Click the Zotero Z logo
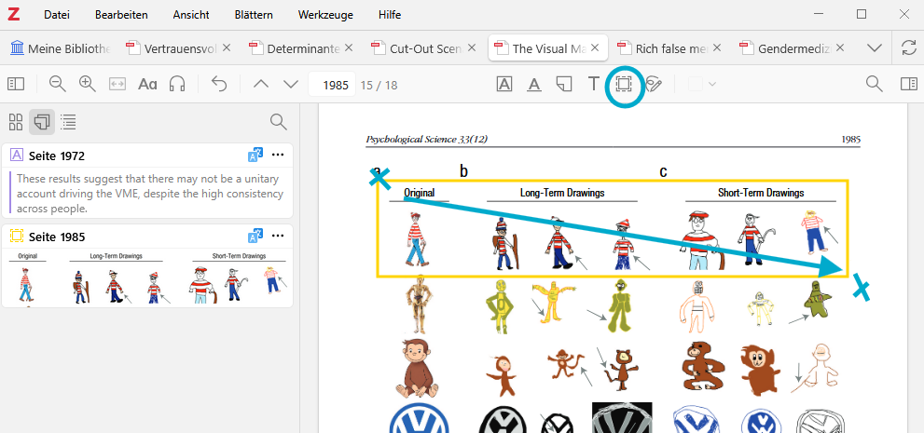This screenshot has height=433, width=924. tap(14, 14)
